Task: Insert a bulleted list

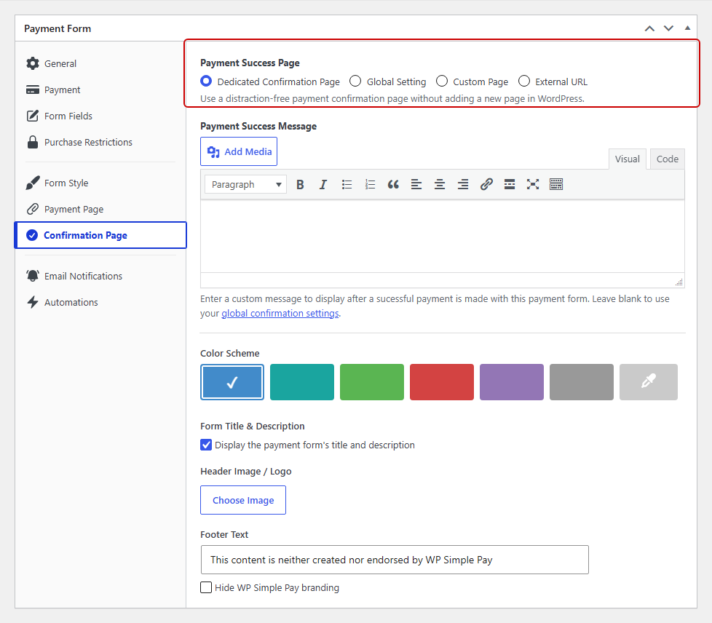Action: coord(347,184)
